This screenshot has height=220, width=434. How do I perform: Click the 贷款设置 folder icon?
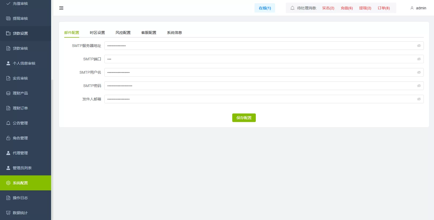pos(8,33)
